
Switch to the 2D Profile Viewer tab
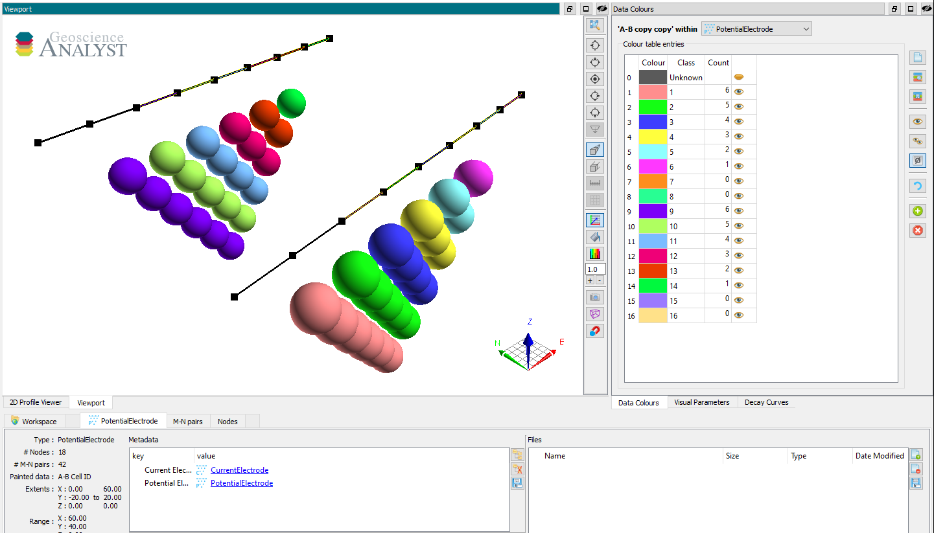(x=36, y=402)
